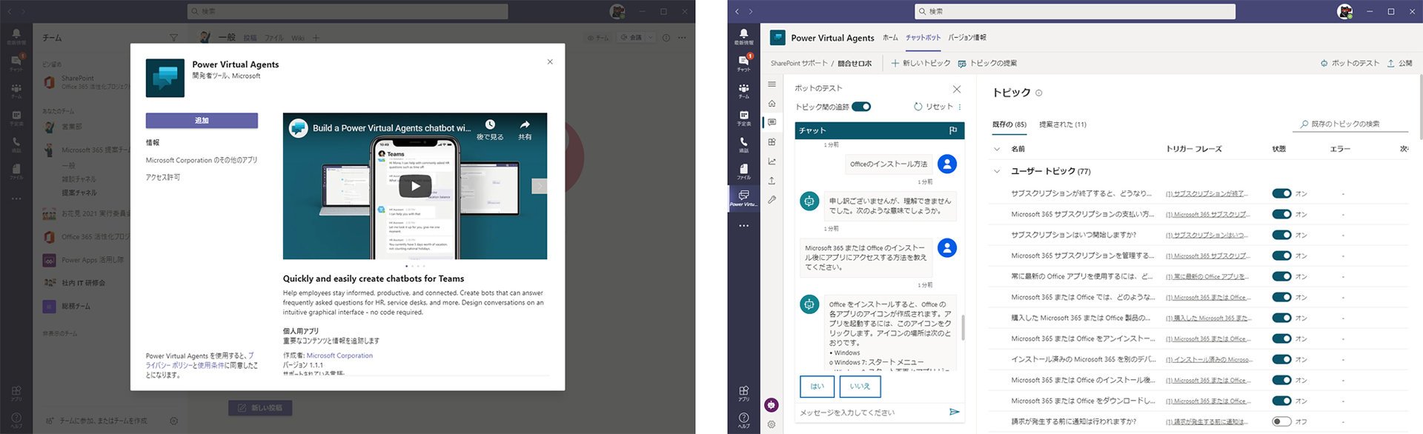
Task: Open Microsoft Corporation のその他のアプリ link
Action: [202, 160]
